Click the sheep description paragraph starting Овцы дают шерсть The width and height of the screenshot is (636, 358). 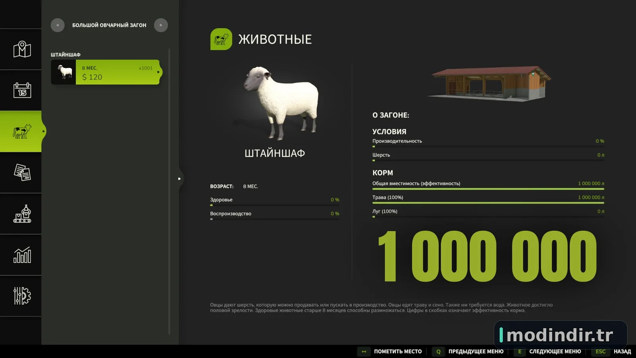tap(381, 307)
